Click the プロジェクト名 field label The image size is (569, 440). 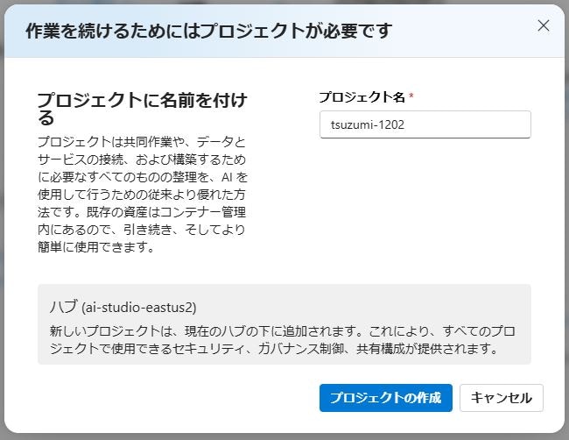tap(362, 97)
